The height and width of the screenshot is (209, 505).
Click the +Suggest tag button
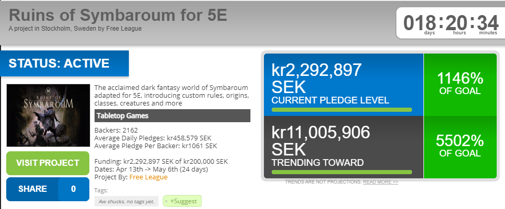[x=182, y=201]
